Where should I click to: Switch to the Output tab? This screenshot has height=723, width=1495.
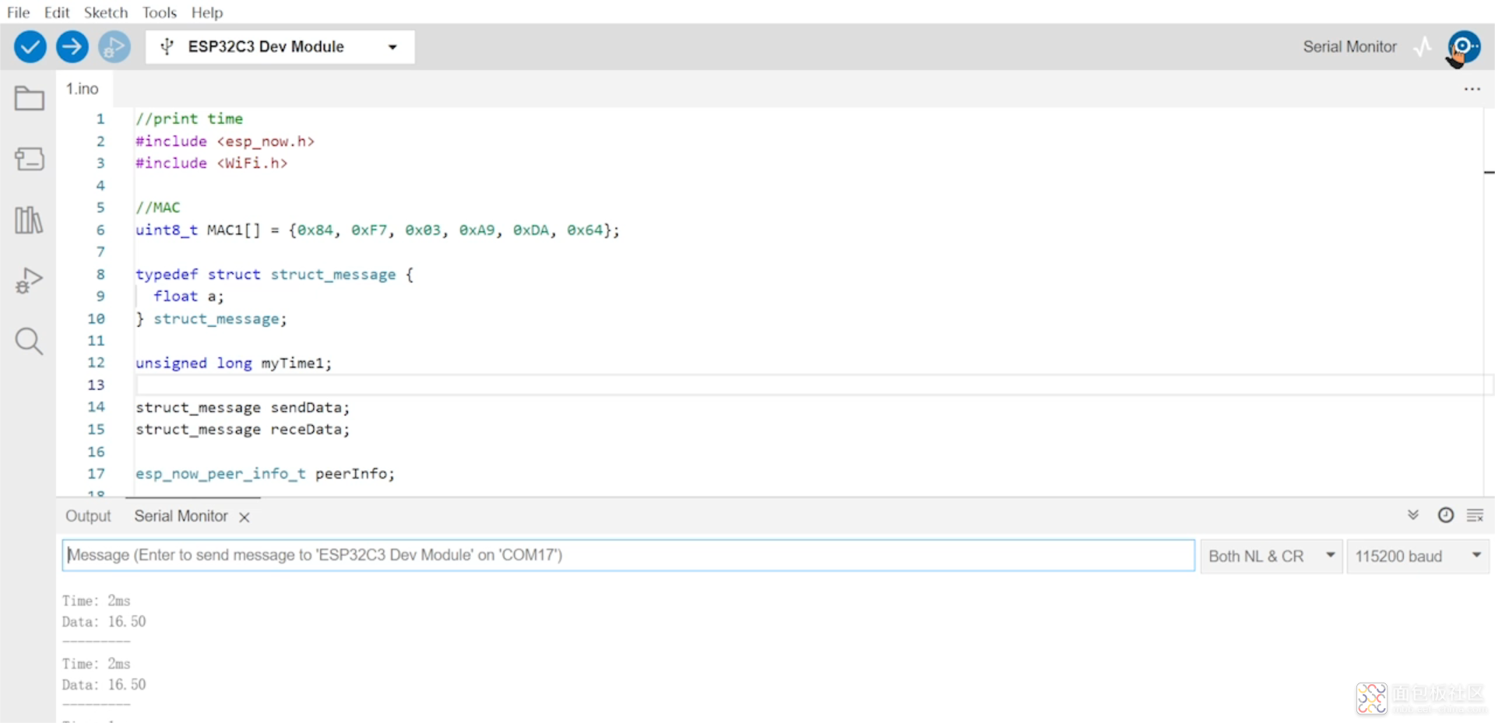tap(88, 516)
